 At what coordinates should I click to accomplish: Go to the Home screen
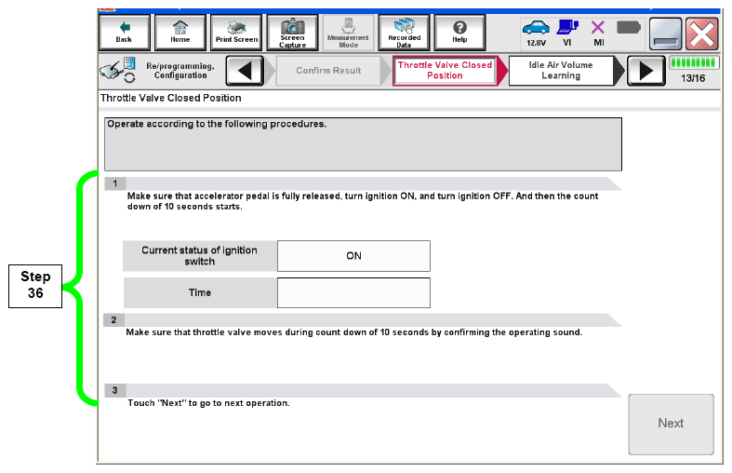pos(181,32)
